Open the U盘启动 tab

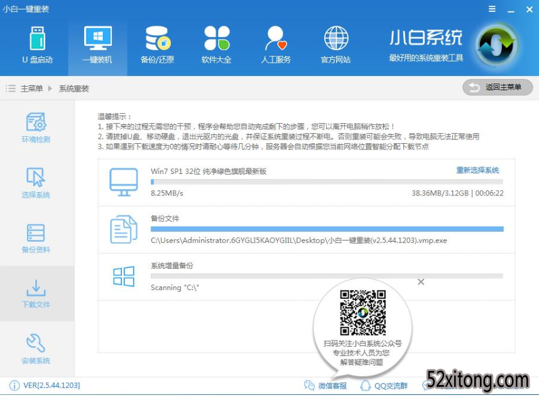click(37, 45)
